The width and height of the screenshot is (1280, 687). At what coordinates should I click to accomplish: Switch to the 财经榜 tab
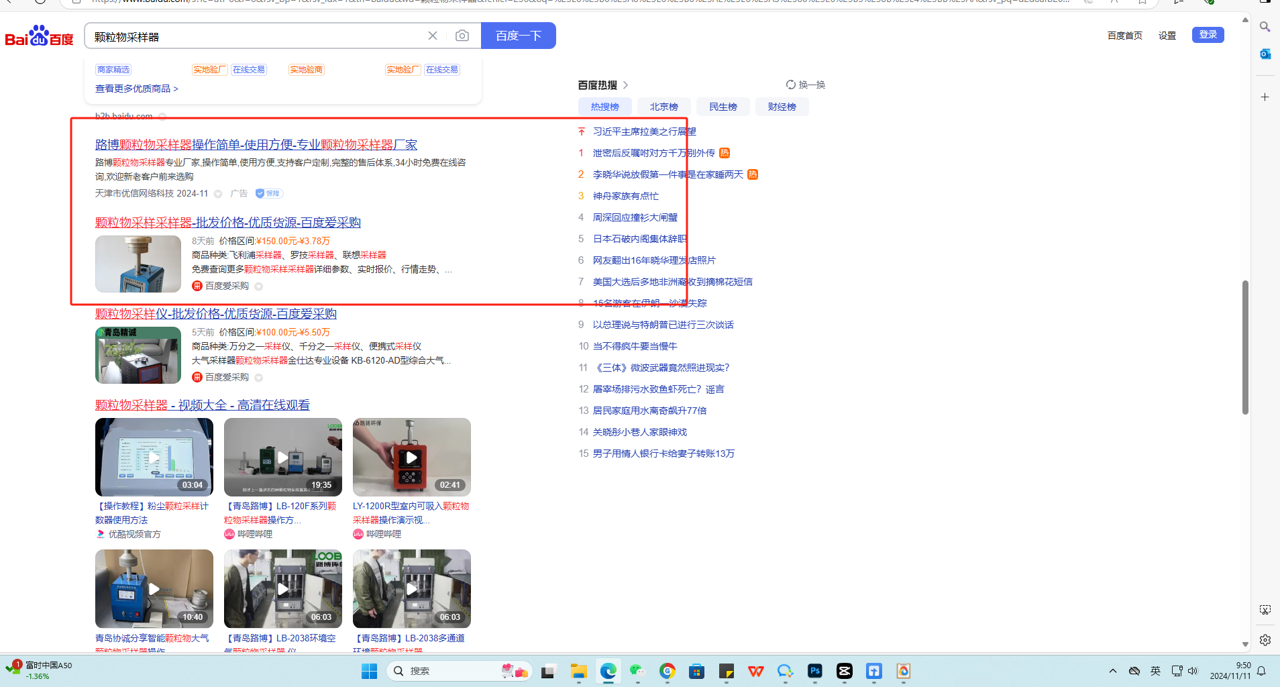(782, 107)
